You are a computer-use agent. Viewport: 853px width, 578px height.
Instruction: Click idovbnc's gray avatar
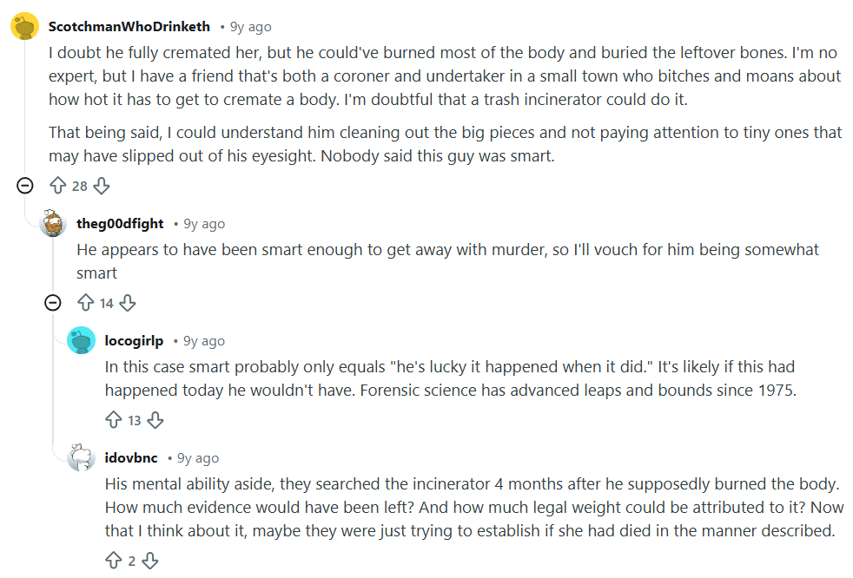81,457
